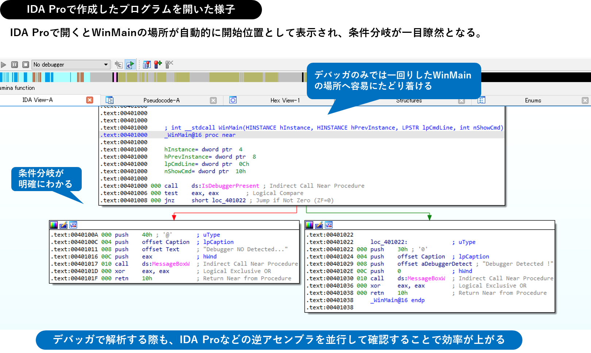Click the greyed delete breakpoint icon
This screenshot has height=353, width=591.
click(169, 65)
